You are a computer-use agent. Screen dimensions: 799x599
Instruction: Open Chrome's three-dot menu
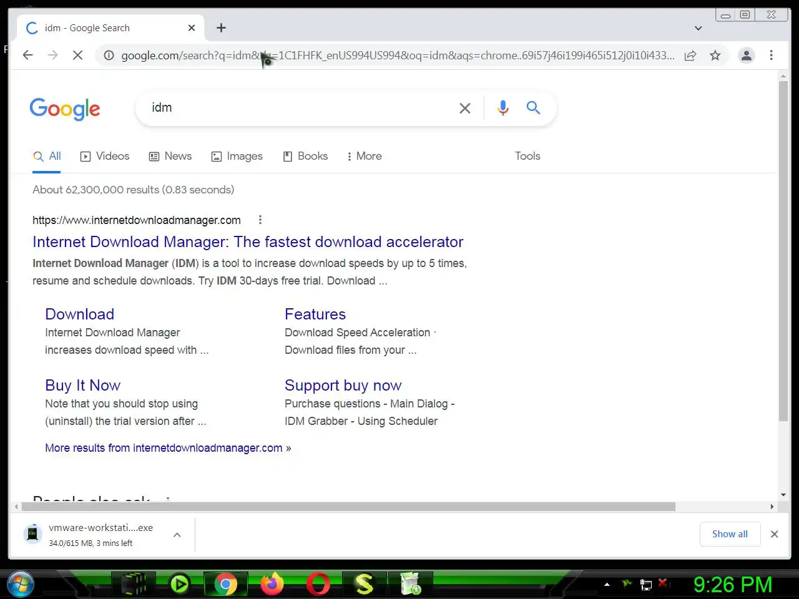click(772, 56)
